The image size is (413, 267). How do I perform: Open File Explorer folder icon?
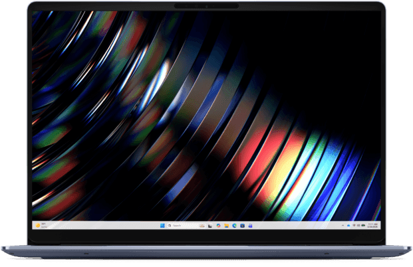(226, 226)
